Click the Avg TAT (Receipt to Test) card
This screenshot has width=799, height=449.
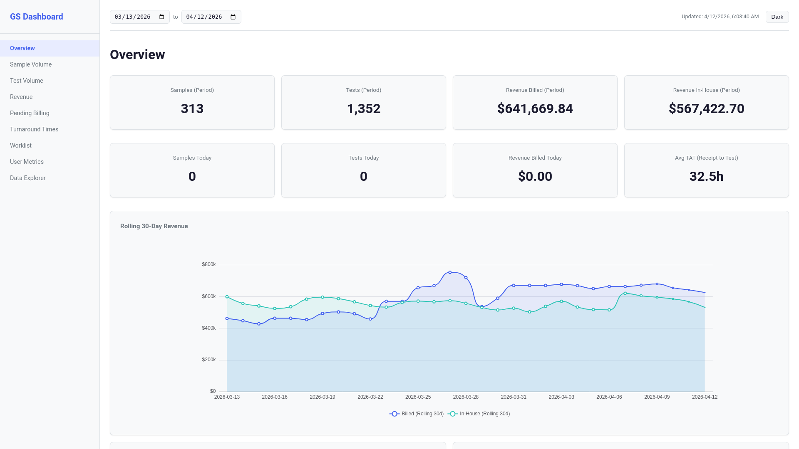click(x=706, y=170)
